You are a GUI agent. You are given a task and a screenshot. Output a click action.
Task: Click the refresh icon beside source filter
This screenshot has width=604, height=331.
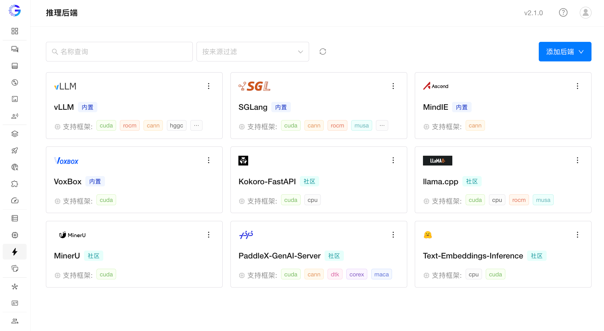[x=323, y=52]
